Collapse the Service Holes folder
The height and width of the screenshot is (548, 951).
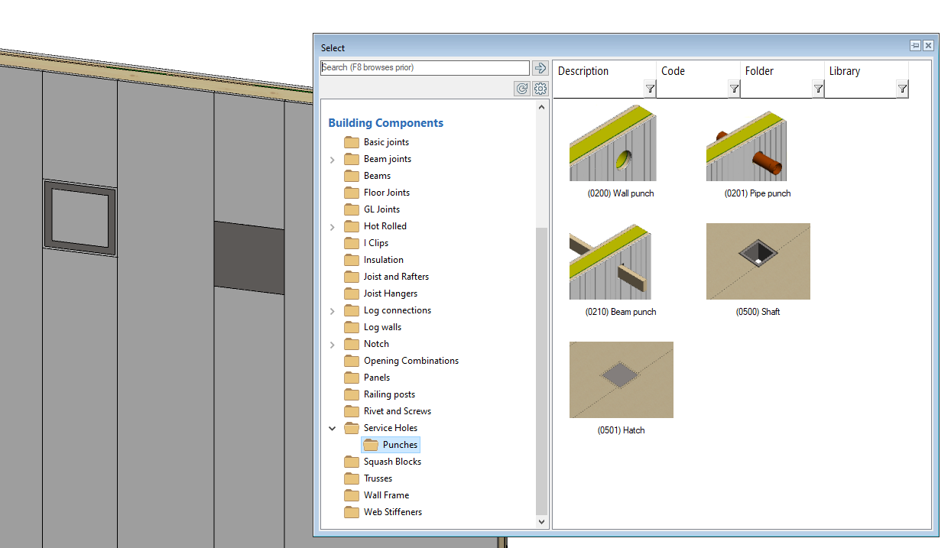click(x=332, y=429)
